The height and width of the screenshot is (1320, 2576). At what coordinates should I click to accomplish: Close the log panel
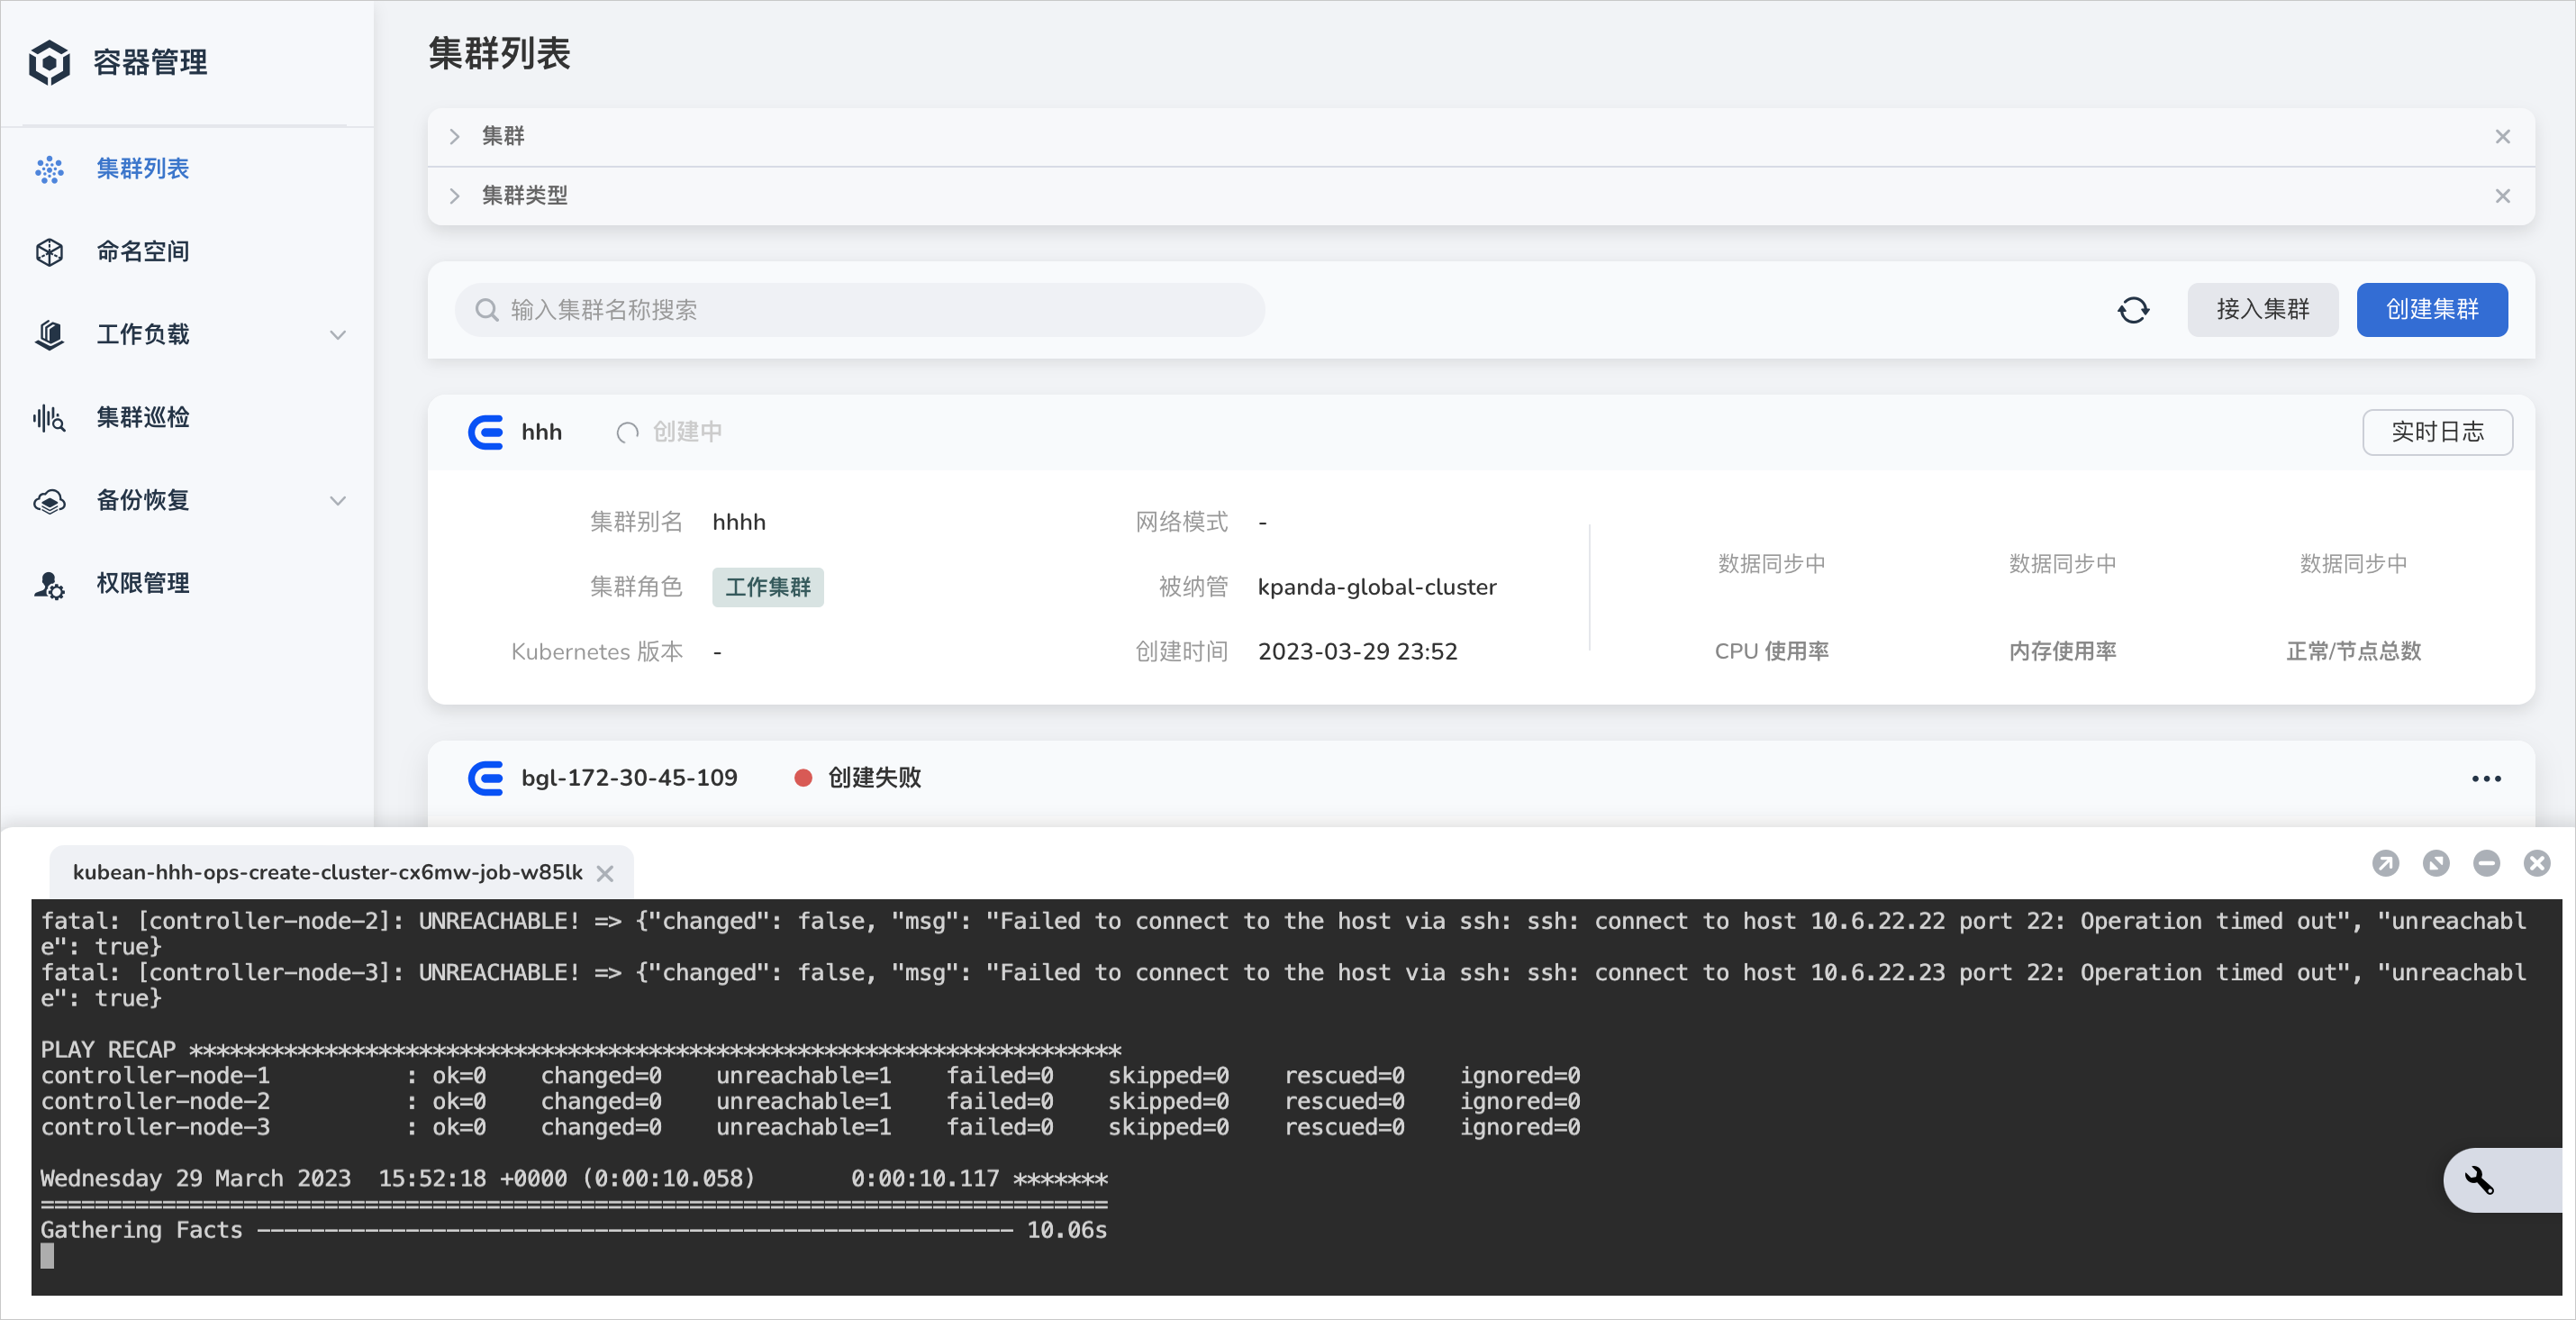pyautogui.click(x=2537, y=863)
